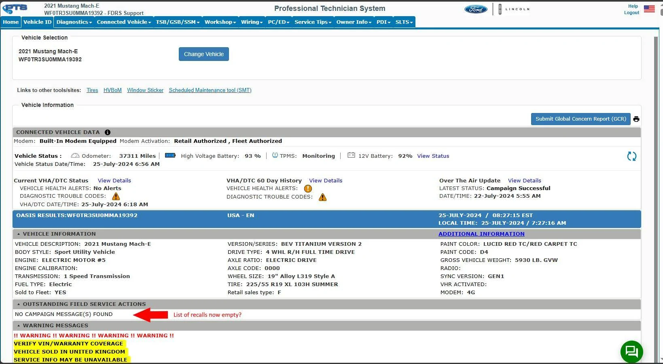Collapse the VEHICLE INFORMATION section
The width and height of the screenshot is (663, 364).
[19, 234]
